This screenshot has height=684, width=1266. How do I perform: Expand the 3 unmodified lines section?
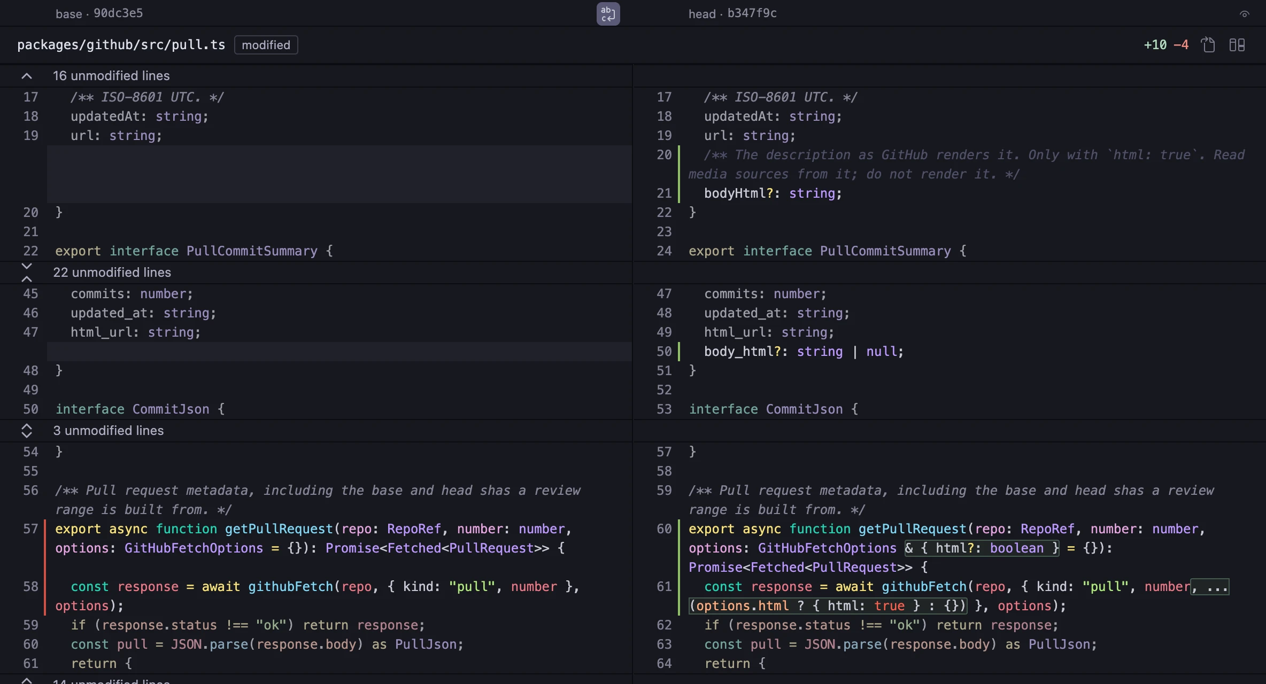coord(26,431)
